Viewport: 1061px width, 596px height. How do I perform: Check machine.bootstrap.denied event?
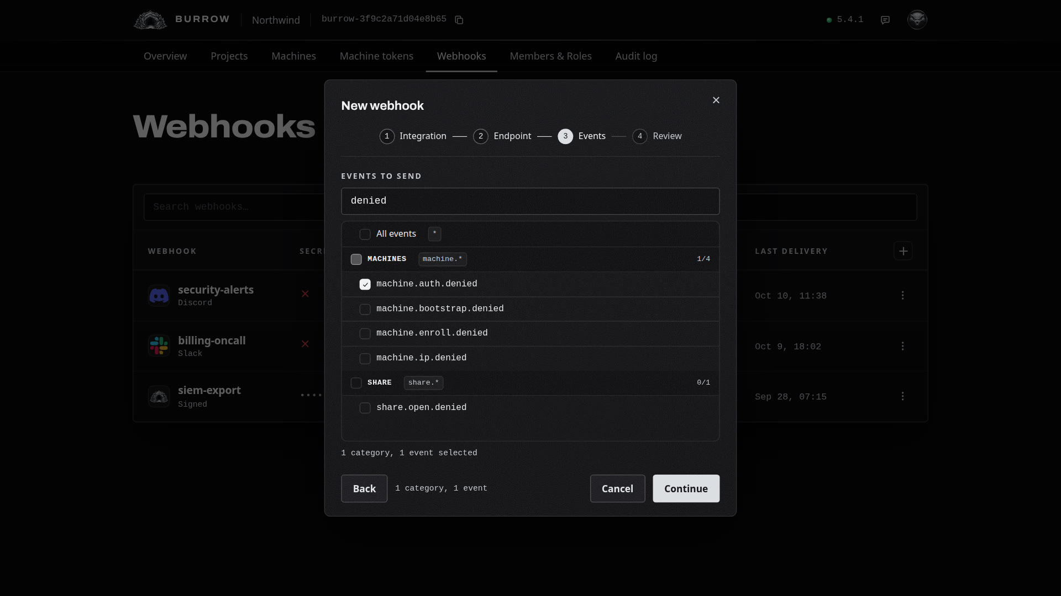[365, 309]
